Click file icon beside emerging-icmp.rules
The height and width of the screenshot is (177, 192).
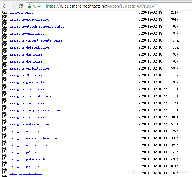point(5,87)
